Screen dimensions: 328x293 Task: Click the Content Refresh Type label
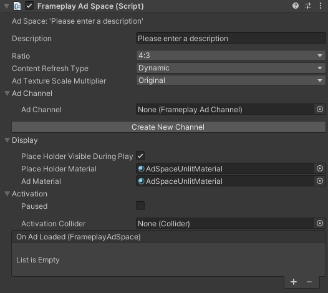click(50, 69)
